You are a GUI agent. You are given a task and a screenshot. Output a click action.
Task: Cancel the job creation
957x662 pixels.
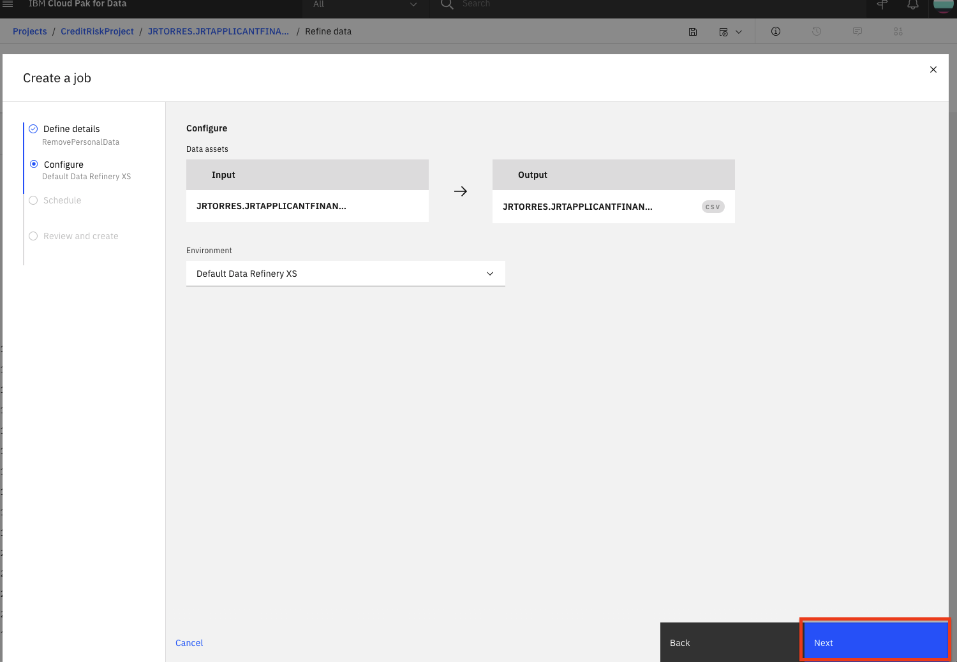(189, 643)
